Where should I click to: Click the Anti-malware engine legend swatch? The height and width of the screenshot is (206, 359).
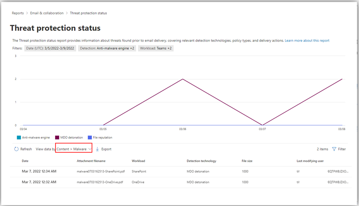[19, 137]
